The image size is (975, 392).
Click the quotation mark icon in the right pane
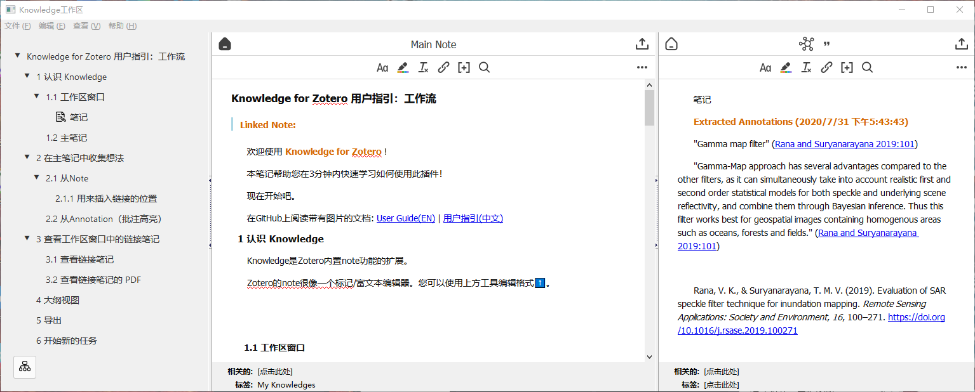(x=826, y=44)
